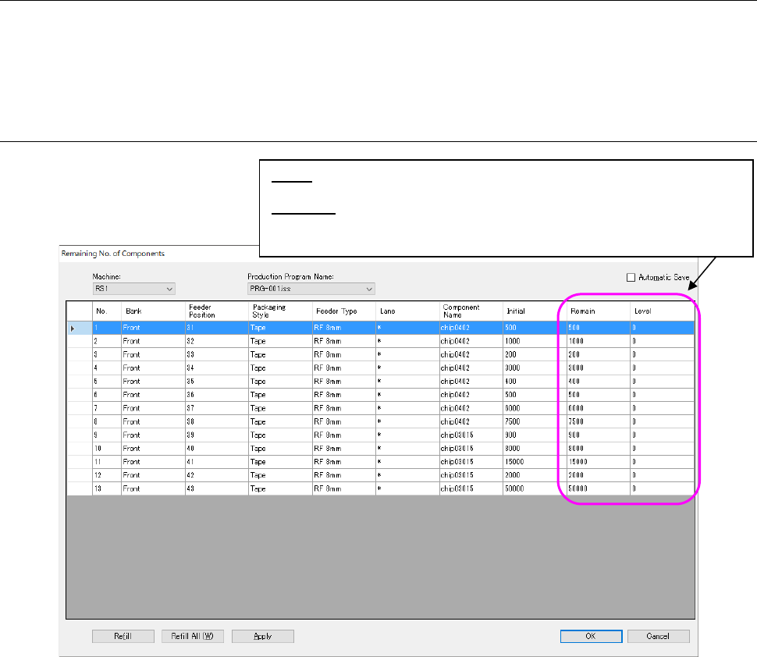Confirm with the OK button
Image resolution: width=757 pixels, height=657 pixels.
click(x=591, y=636)
